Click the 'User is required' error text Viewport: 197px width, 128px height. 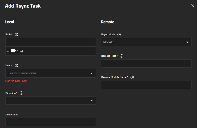point(16,81)
